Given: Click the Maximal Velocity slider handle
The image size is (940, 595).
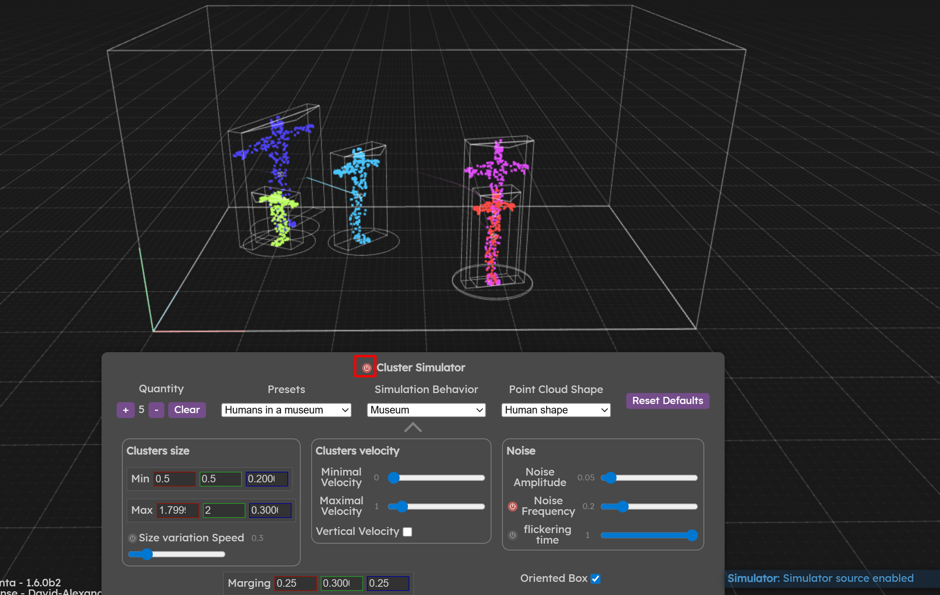Looking at the screenshot, I should coord(402,506).
